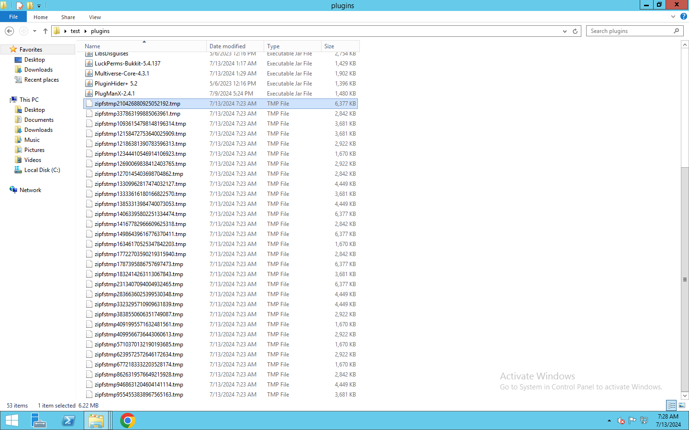The width and height of the screenshot is (689, 430).
Task: Click Multiverse-Core-4.3.1 jar file icon
Action: tap(89, 74)
